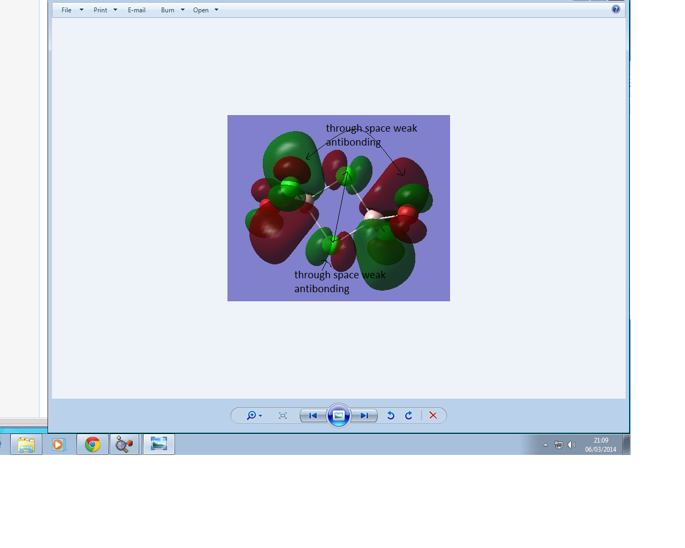685x548 pixels.
Task: Open Photo Viewer help
Action: (x=616, y=9)
